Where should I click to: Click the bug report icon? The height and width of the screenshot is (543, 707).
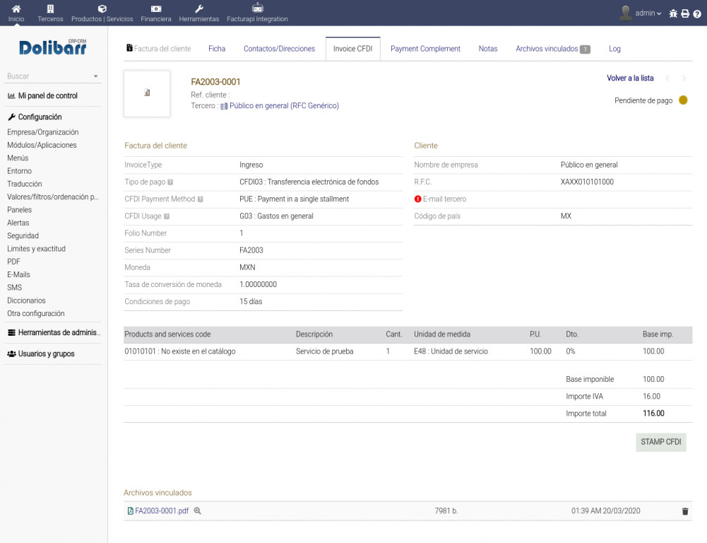pos(673,13)
